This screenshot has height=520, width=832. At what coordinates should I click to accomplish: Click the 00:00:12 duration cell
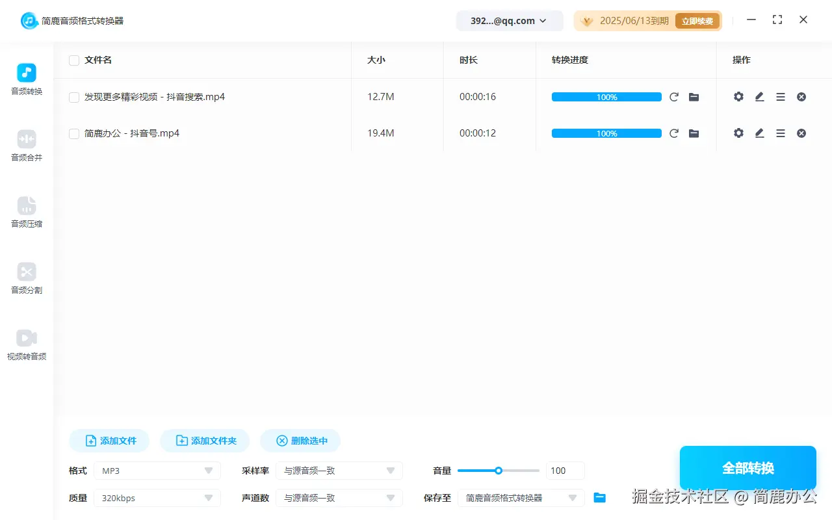pos(478,133)
